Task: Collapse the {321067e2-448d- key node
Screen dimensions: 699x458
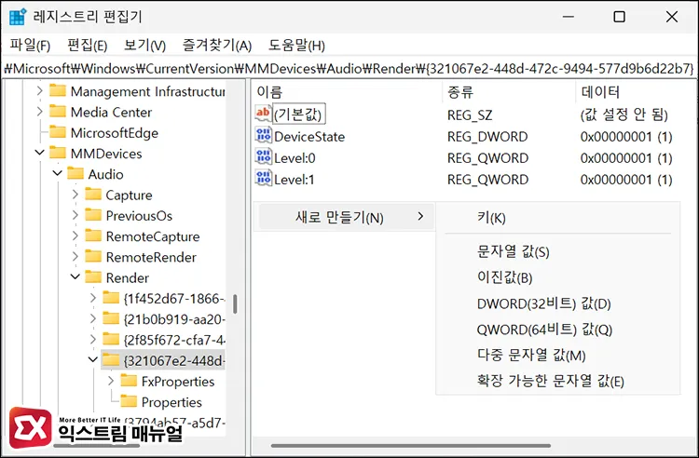Action: point(93,360)
